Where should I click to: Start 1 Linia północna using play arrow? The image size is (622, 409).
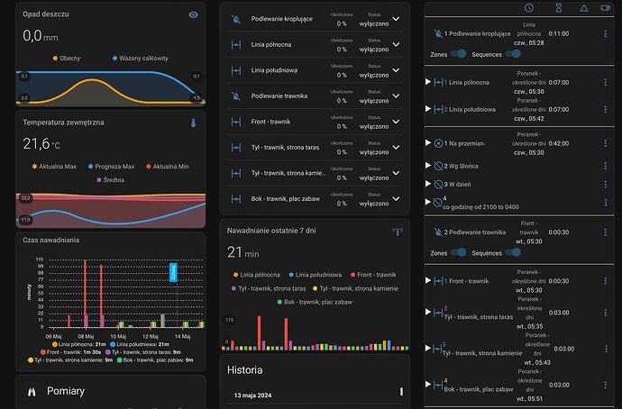pos(428,82)
